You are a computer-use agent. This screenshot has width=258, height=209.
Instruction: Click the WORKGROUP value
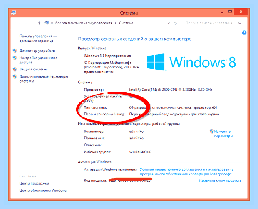click(x=140, y=152)
